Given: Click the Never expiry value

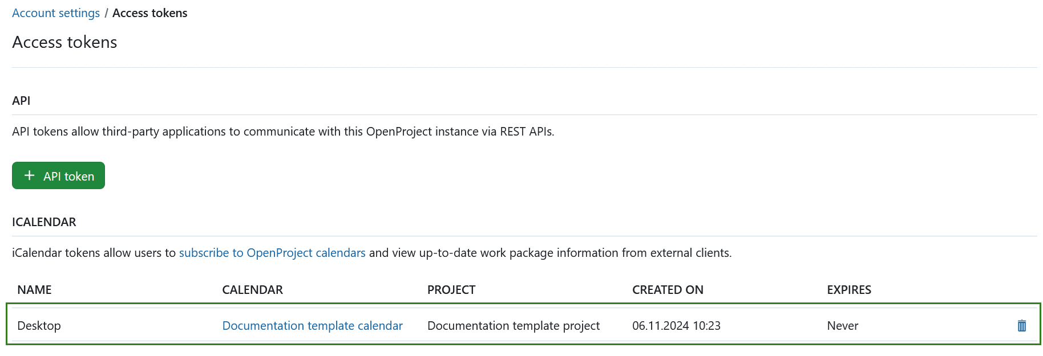Looking at the screenshot, I should (x=842, y=326).
